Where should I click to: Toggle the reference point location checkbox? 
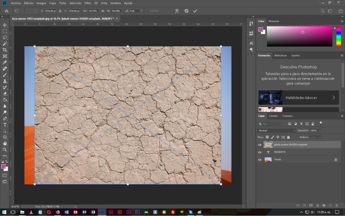(x=28, y=11)
